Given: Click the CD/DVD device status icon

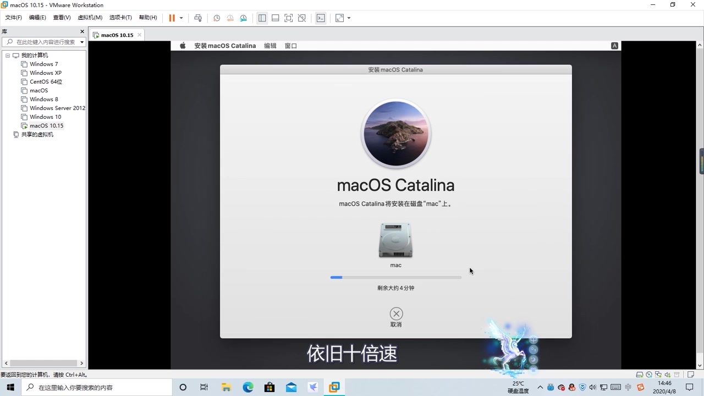Looking at the screenshot, I should tap(649, 375).
